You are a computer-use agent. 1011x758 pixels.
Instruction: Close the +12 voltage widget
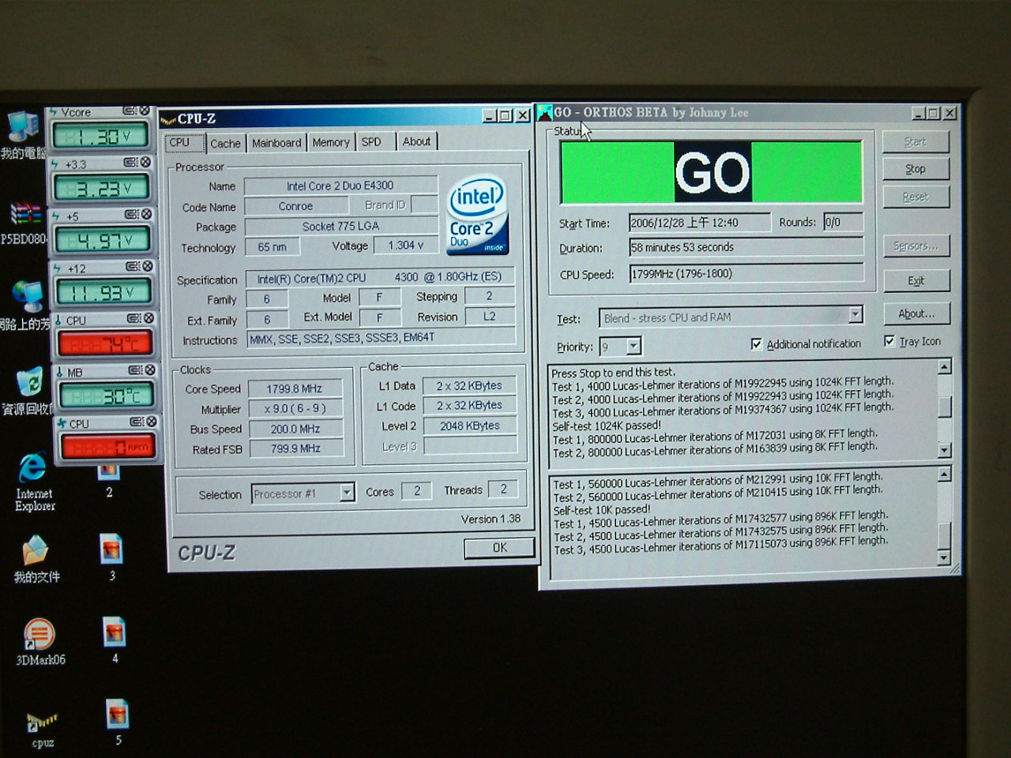147,266
